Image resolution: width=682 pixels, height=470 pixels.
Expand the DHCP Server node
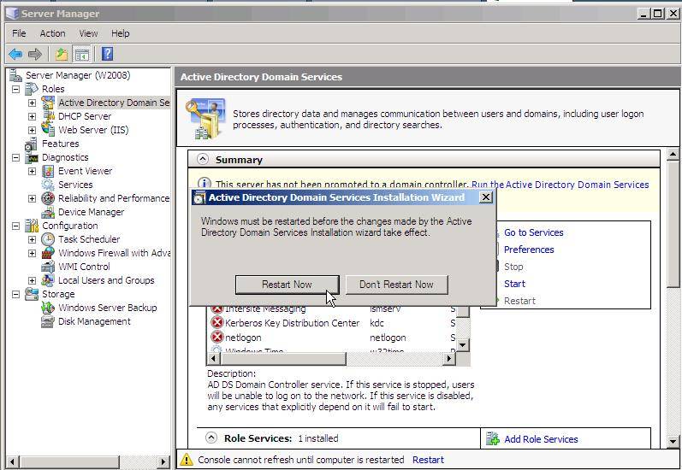(x=33, y=116)
